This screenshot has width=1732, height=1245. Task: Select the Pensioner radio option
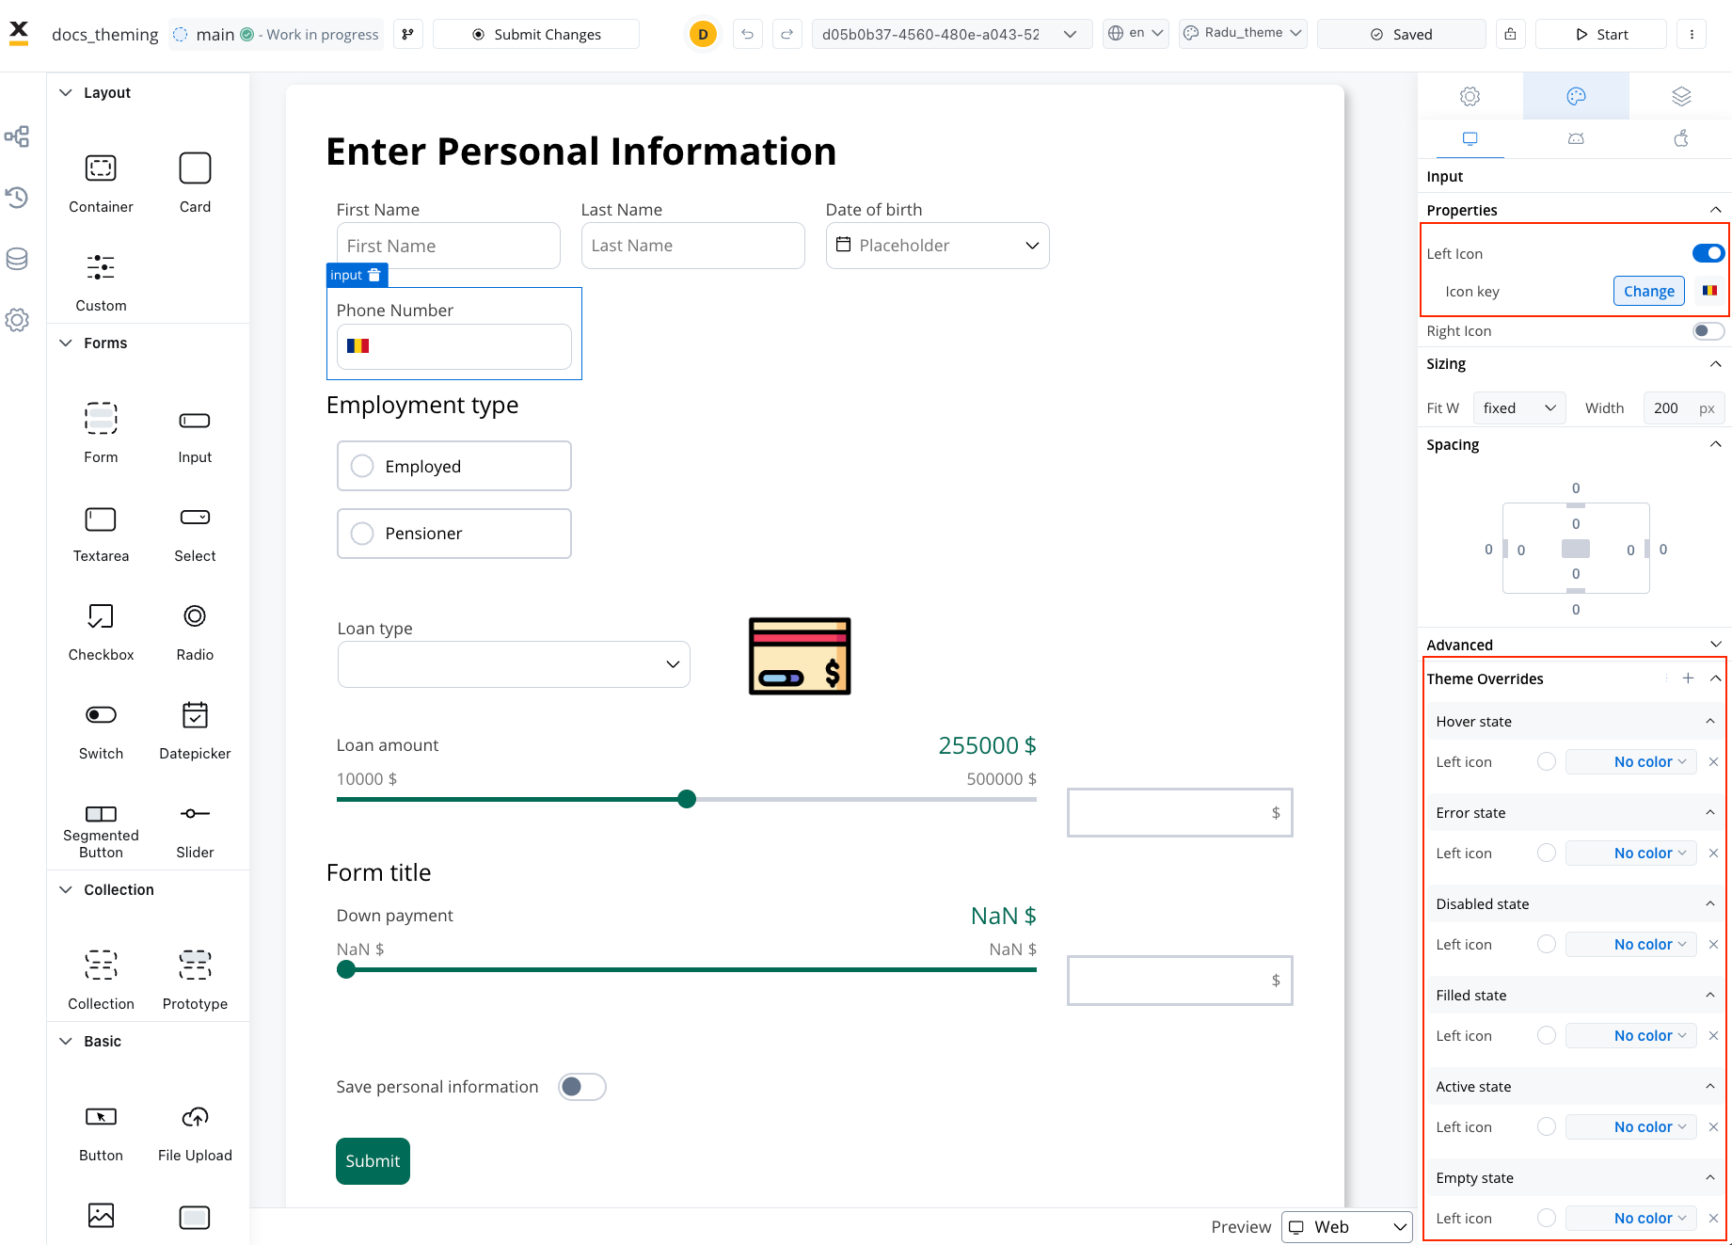[454, 534]
